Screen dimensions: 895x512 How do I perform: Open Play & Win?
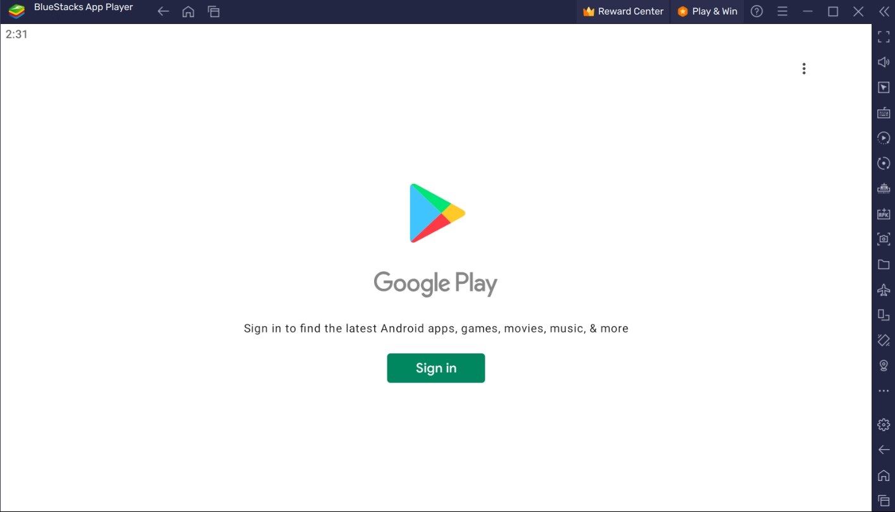[x=707, y=11]
